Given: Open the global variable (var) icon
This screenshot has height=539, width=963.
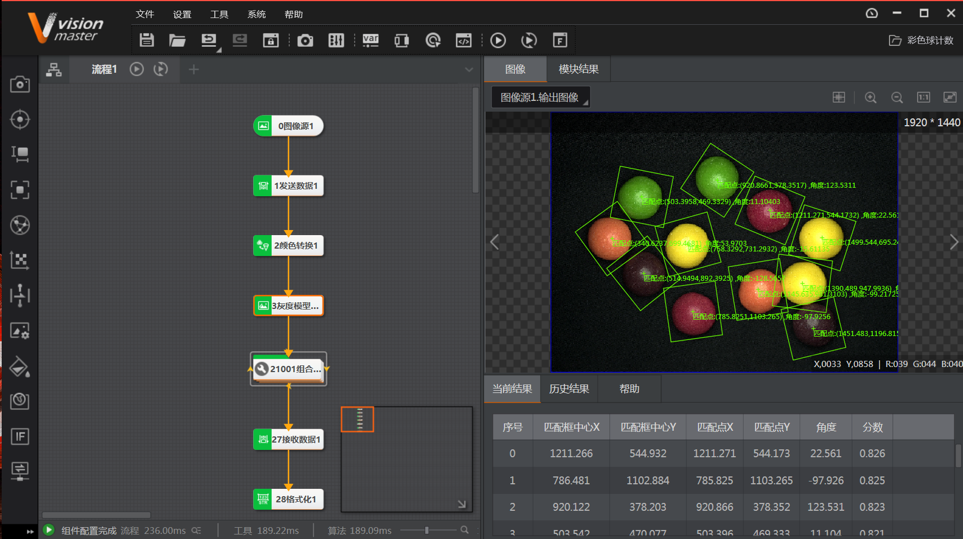Looking at the screenshot, I should [370, 40].
